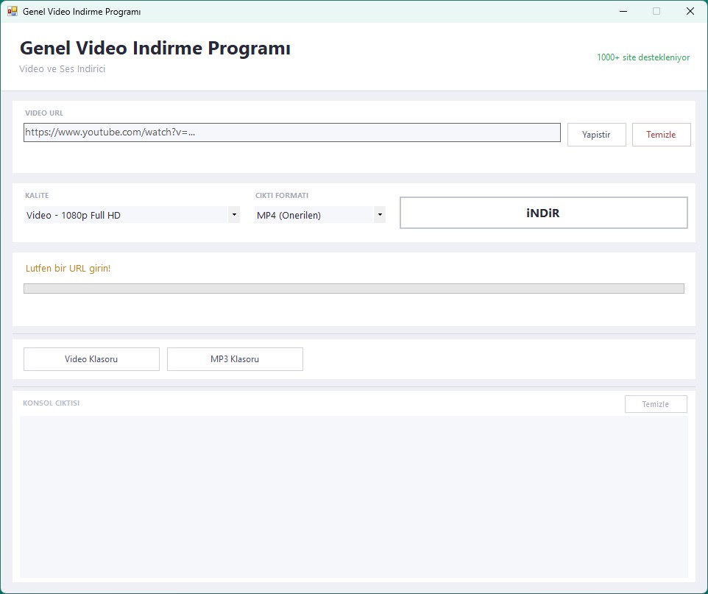This screenshot has height=594, width=708.
Task: Open the MP3 Klasoru folder
Action: 235,359
